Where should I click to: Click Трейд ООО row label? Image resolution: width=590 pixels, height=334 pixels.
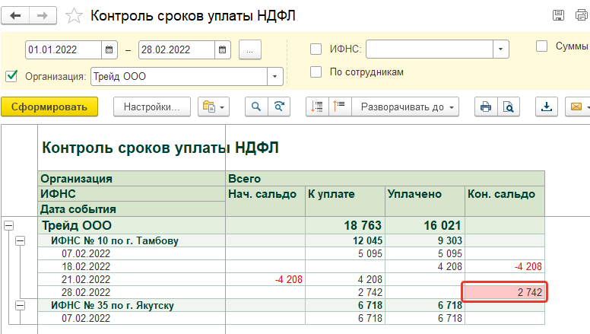coord(77,225)
